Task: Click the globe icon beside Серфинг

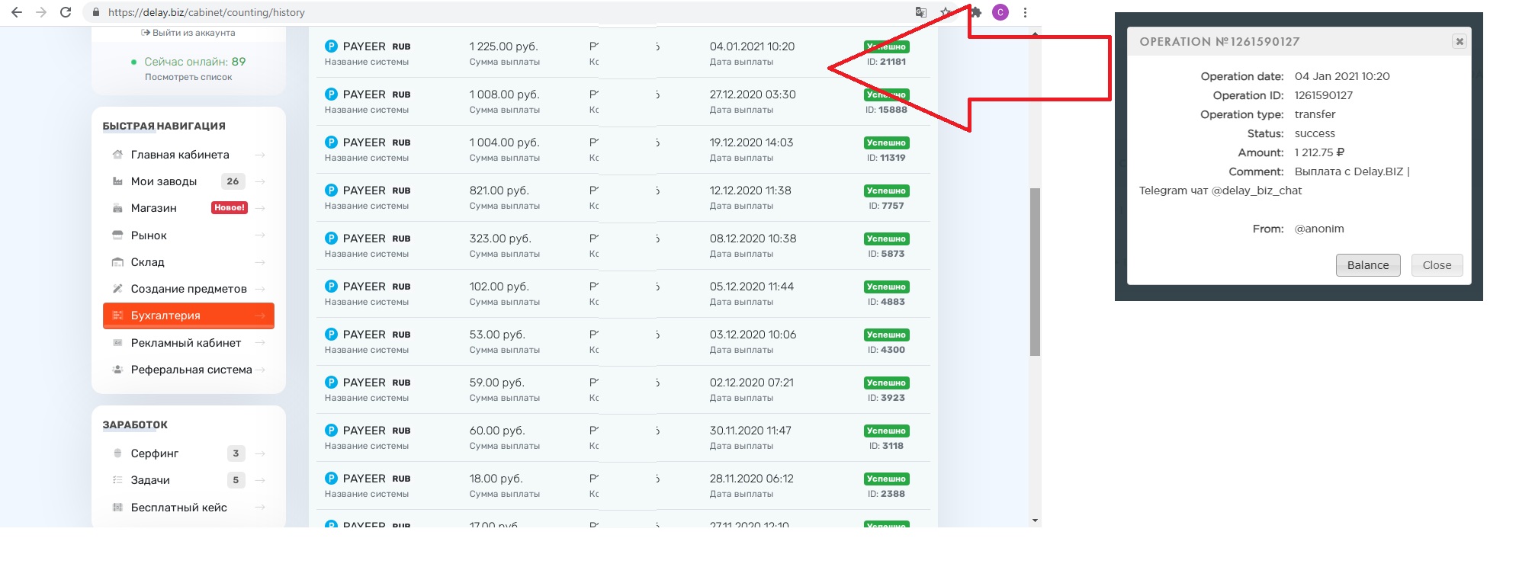Action: [117, 453]
